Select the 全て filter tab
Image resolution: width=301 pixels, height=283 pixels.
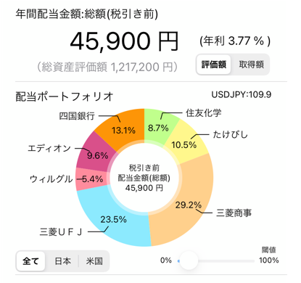click(x=30, y=261)
